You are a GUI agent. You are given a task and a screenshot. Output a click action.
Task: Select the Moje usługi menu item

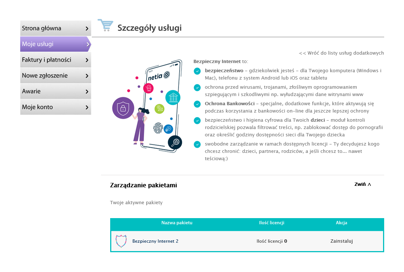55,44
